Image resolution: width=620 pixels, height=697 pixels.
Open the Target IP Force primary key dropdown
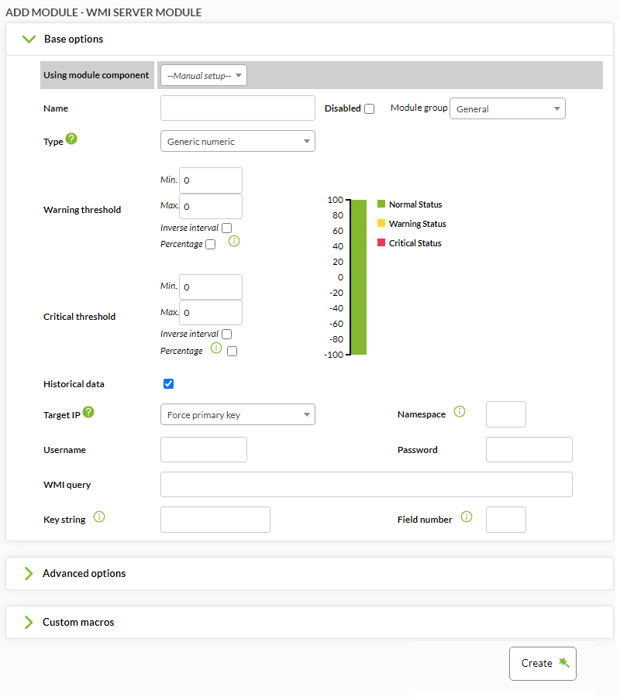pos(238,415)
